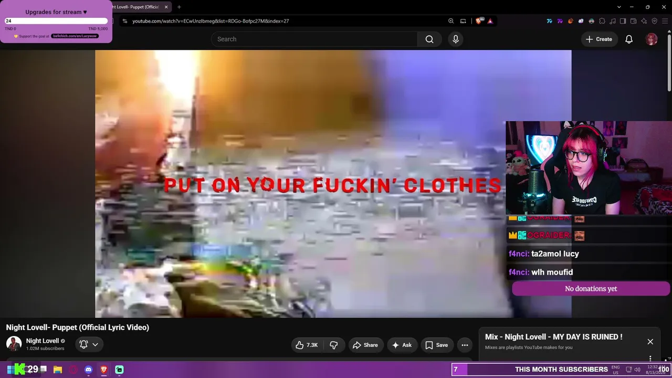Click the Brave browser taskbar icon
Screen dimensions: 672x378
click(x=104, y=370)
